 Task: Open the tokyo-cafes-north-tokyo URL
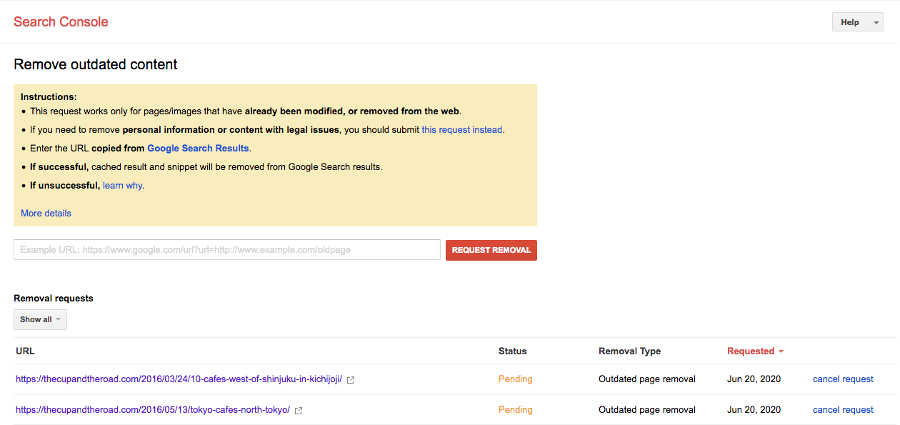tap(153, 410)
